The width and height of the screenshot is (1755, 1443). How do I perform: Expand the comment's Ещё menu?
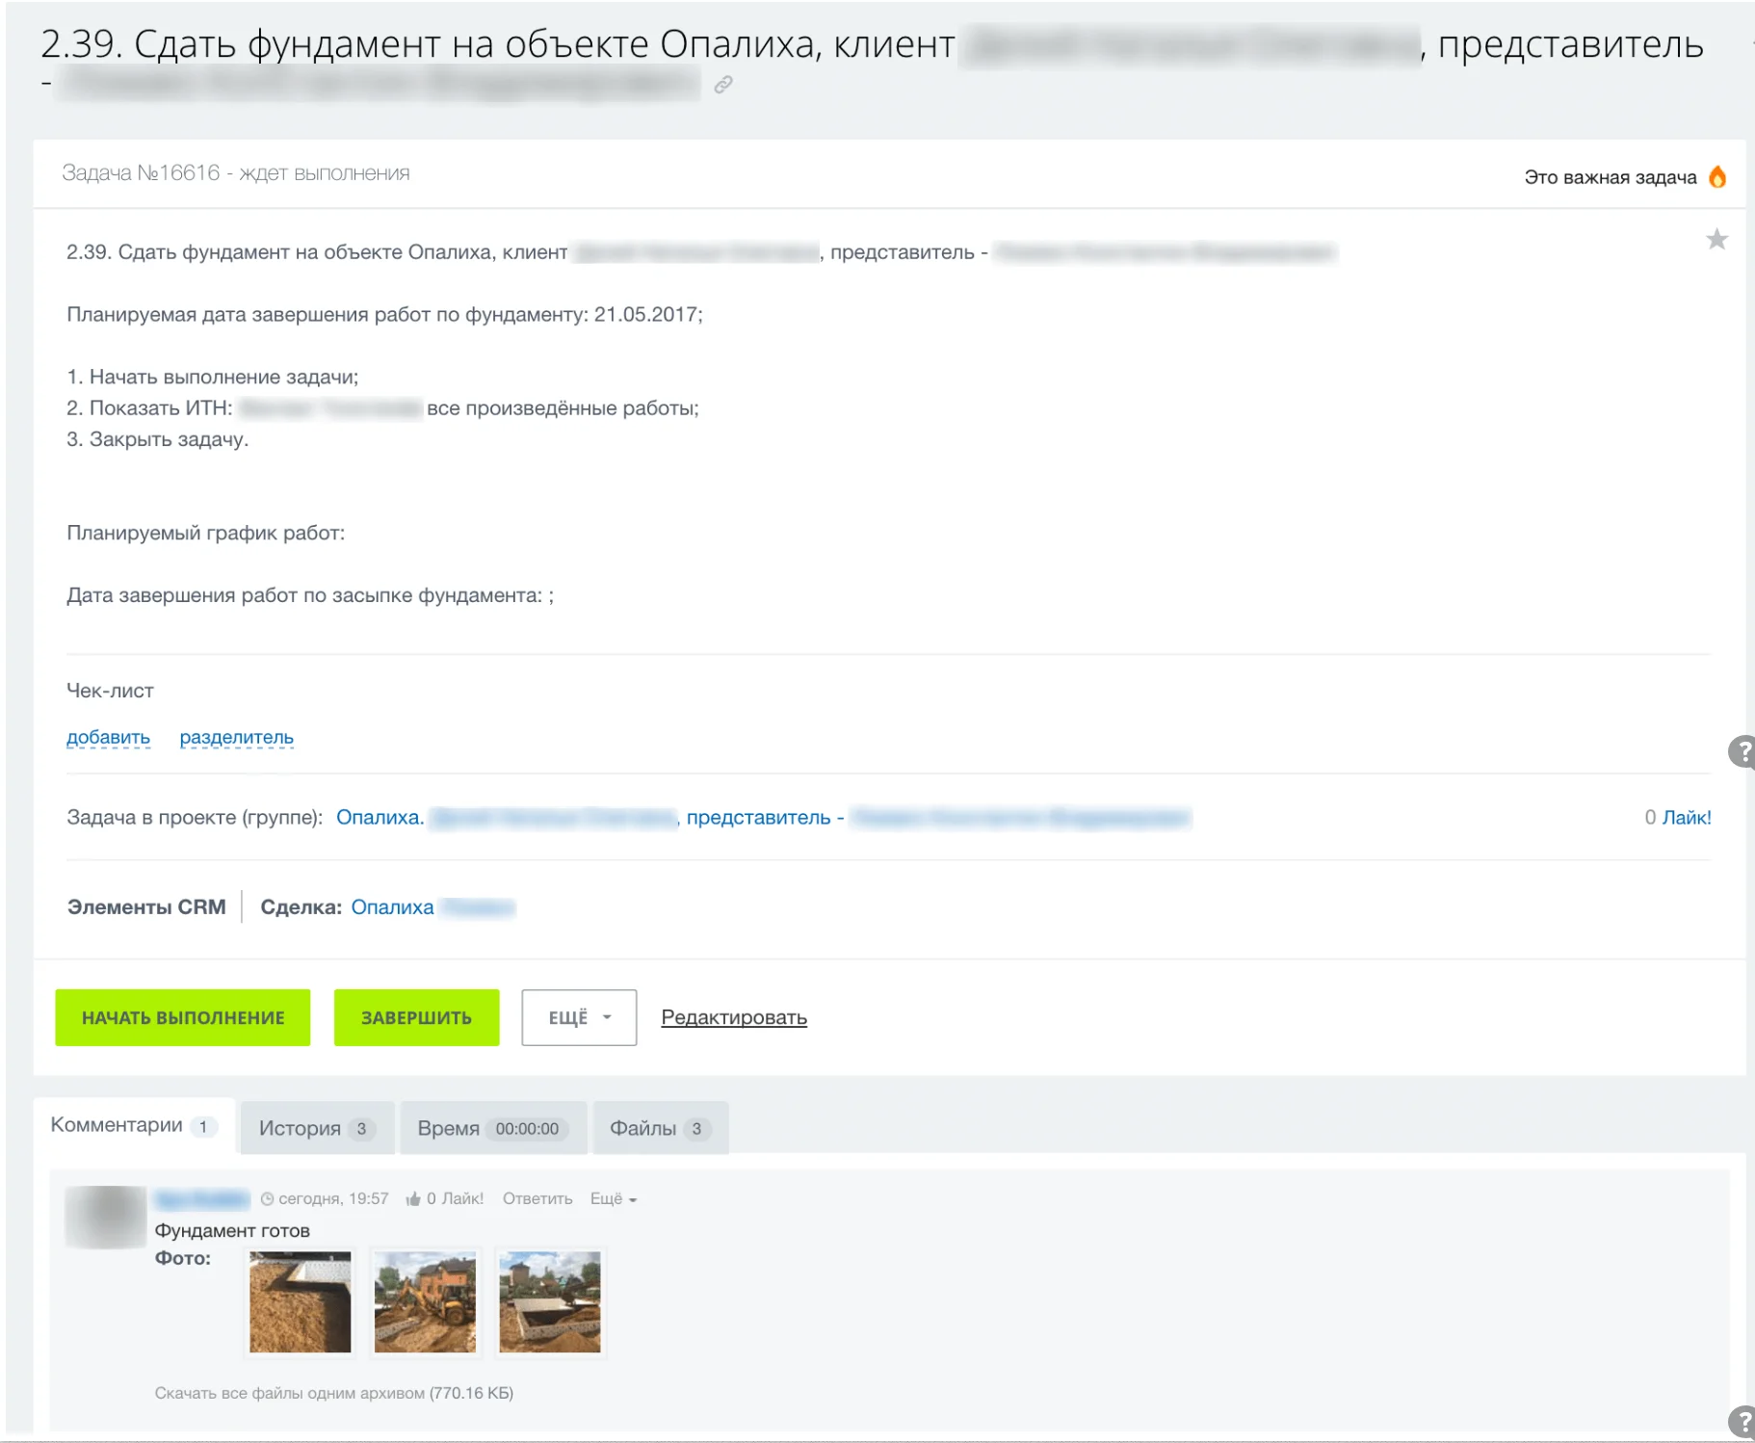[x=614, y=1198]
